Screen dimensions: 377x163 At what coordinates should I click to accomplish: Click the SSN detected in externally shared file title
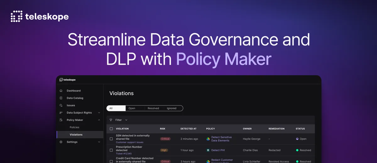pos(133,137)
